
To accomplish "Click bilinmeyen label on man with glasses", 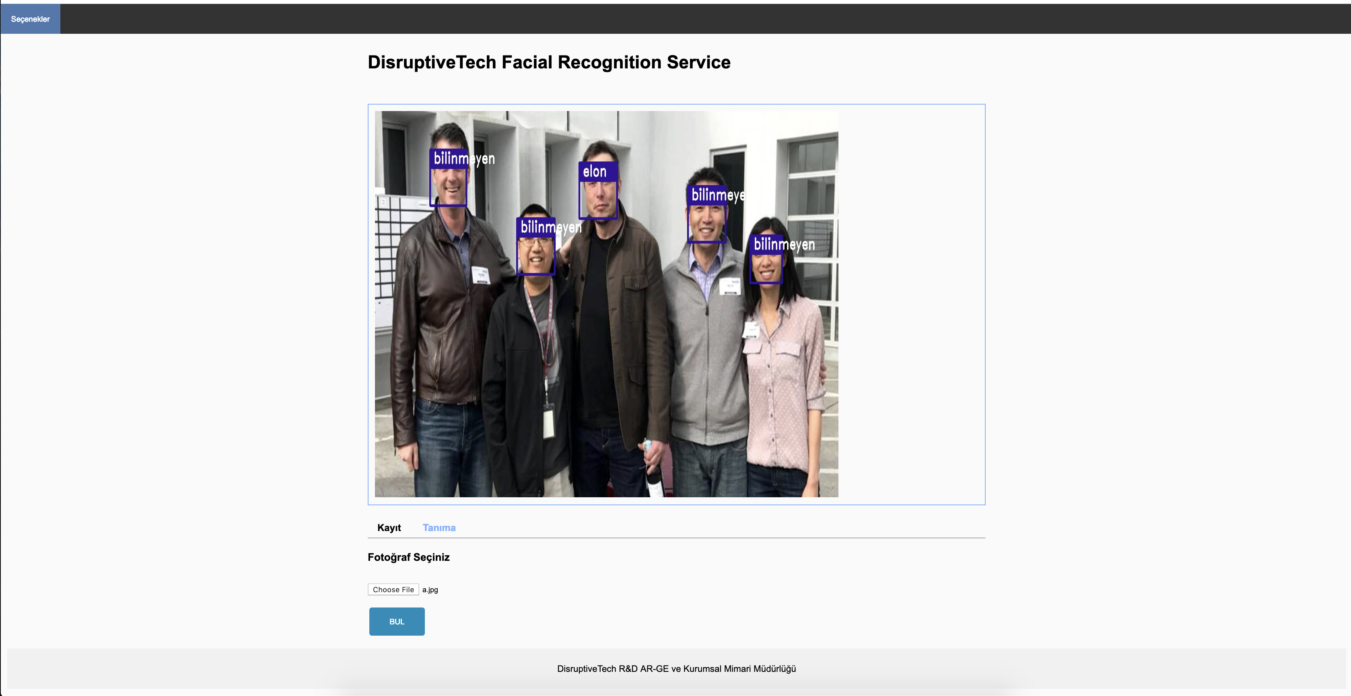I will click(x=551, y=227).
